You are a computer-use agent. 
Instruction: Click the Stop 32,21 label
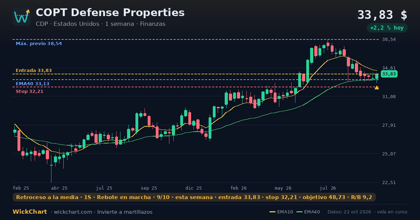pos(29,91)
